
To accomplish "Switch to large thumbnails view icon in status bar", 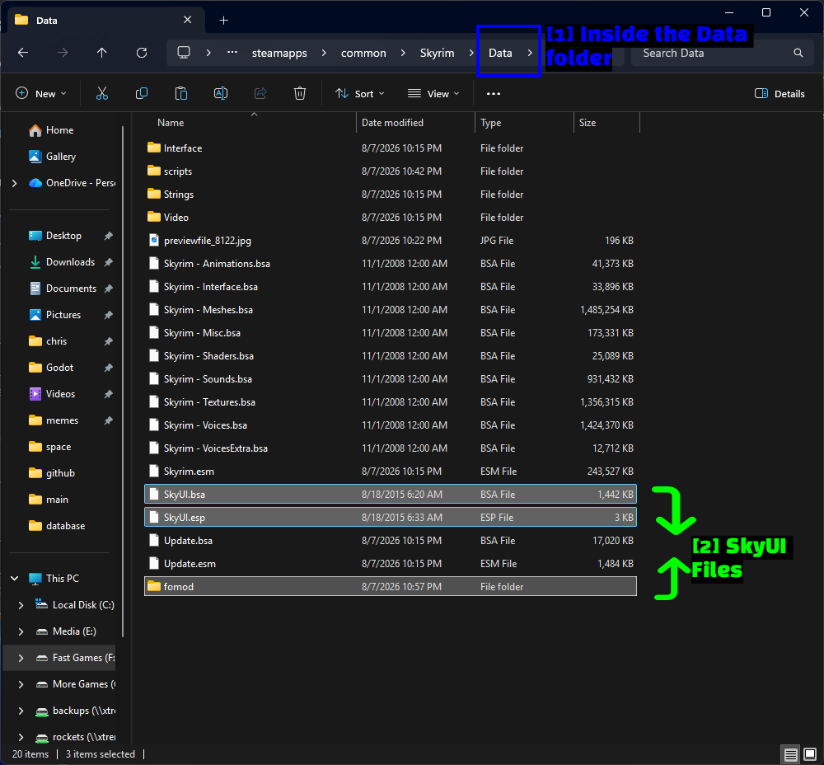I will [810, 754].
